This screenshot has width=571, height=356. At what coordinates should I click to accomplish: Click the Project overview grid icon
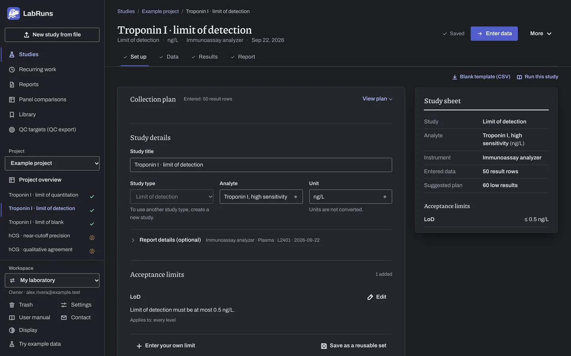click(12, 180)
